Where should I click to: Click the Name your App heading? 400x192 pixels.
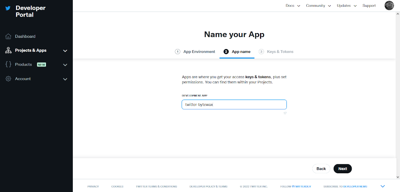pyautogui.click(x=234, y=34)
